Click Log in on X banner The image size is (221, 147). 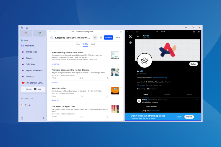[x=179, y=117]
